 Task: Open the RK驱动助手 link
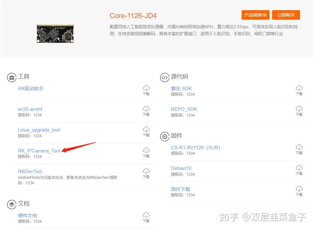[31, 89]
